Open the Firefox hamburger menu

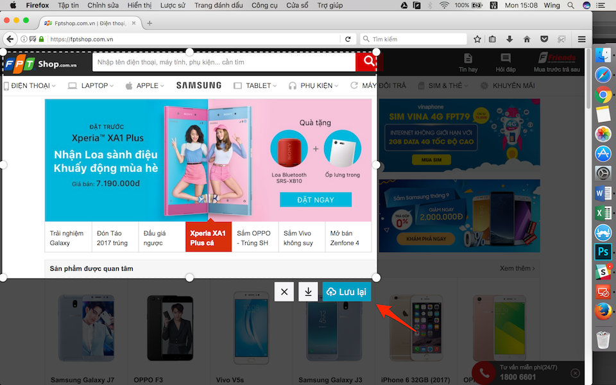click(582, 39)
